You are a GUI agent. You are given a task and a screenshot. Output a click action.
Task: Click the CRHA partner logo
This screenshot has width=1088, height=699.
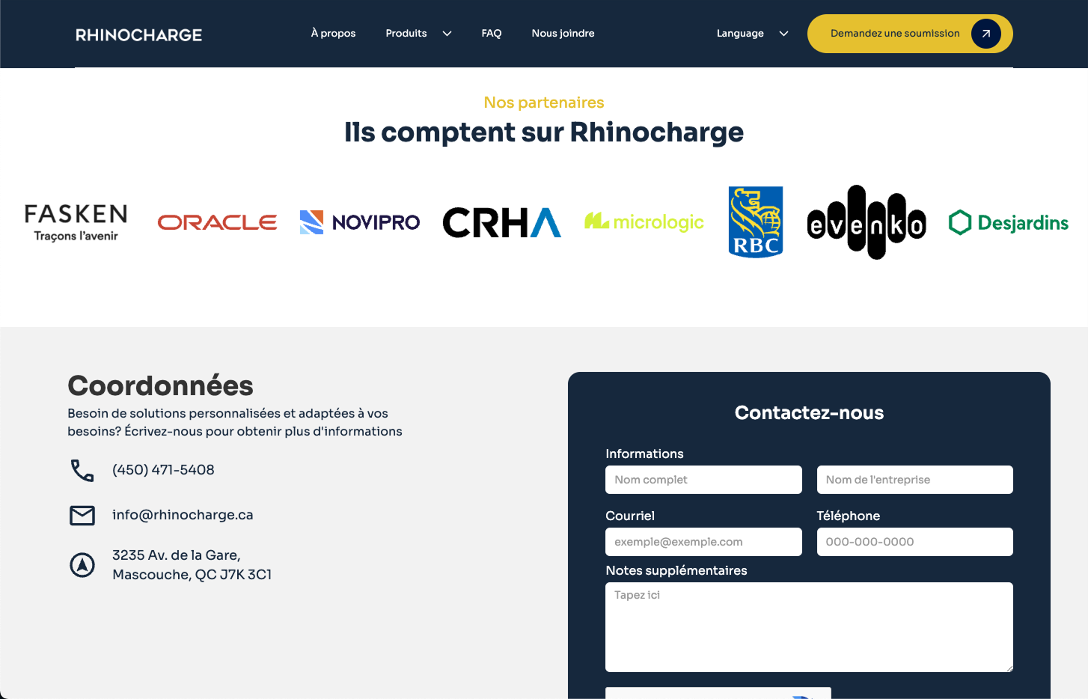(501, 222)
